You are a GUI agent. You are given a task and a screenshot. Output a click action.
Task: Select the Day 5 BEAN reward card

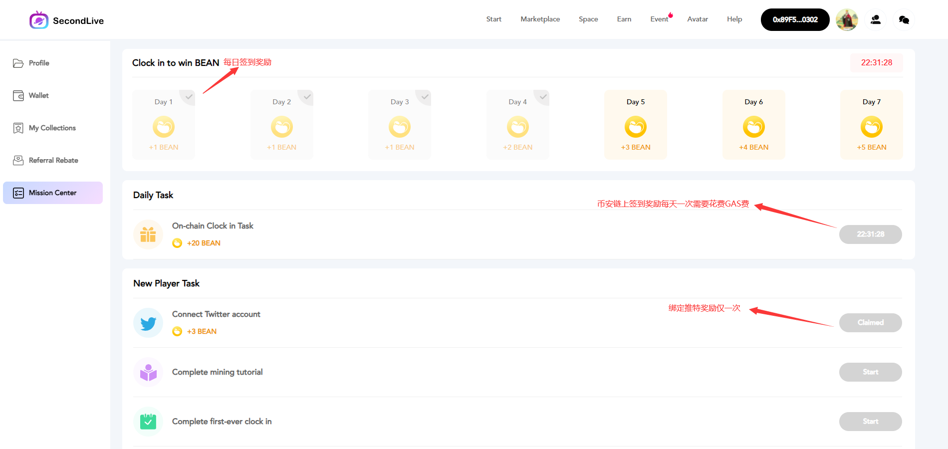[635, 125]
